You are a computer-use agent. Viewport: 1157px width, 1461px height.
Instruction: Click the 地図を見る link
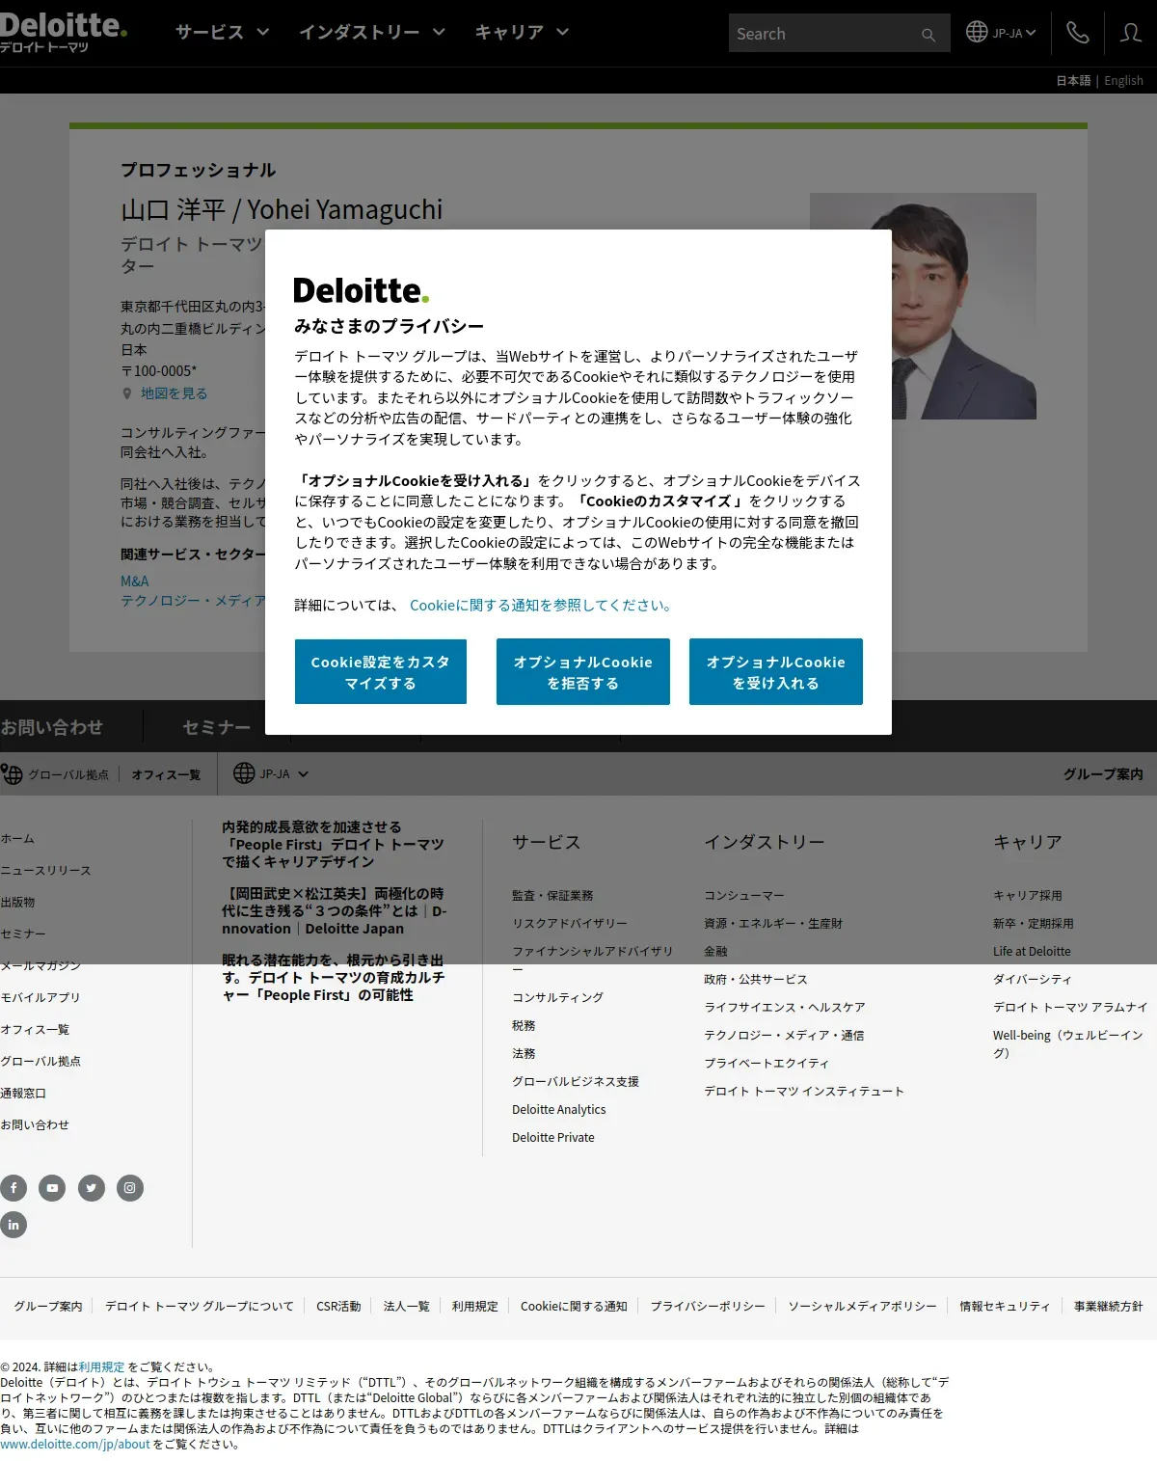[x=174, y=393]
